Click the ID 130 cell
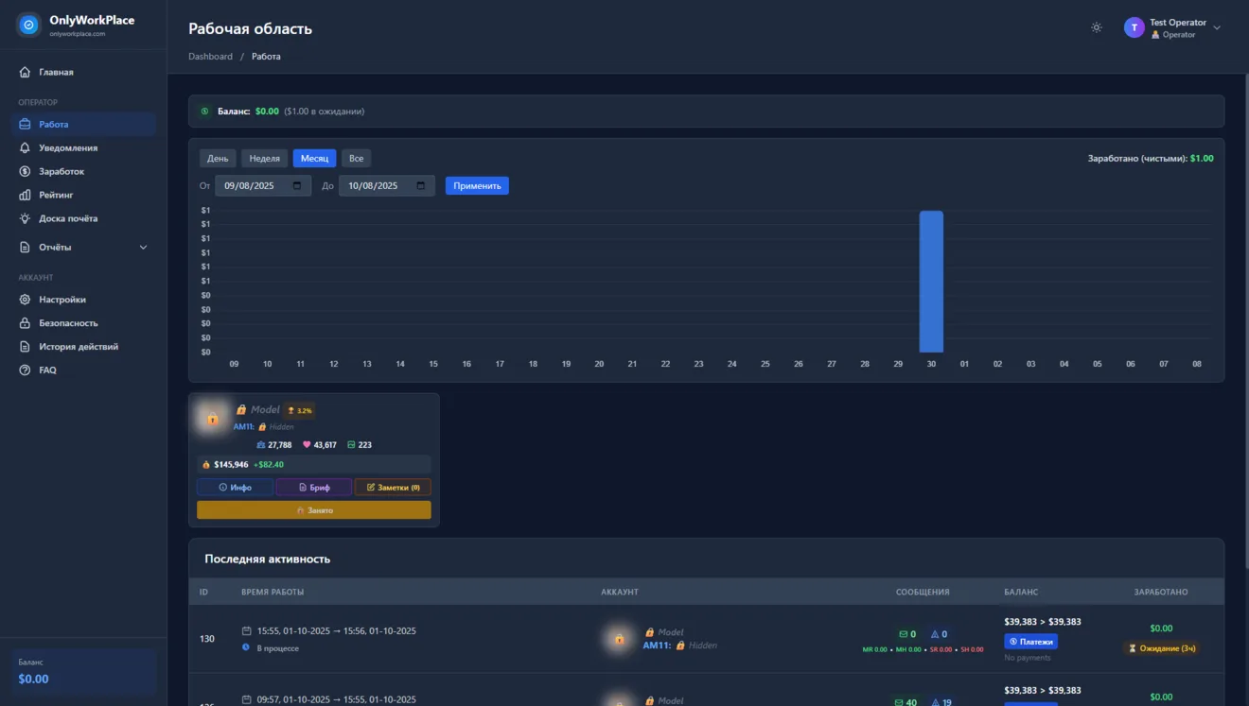Viewport: 1249px width, 706px height. pos(207,639)
